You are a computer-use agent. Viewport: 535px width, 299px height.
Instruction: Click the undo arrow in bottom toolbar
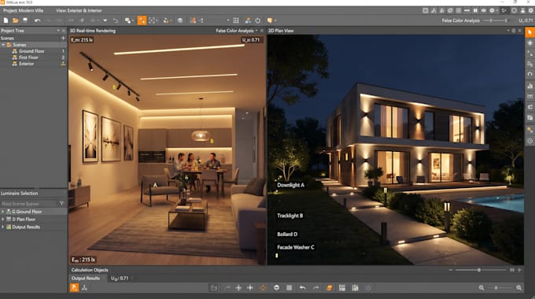pyautogui.click(x=302, y=288)
